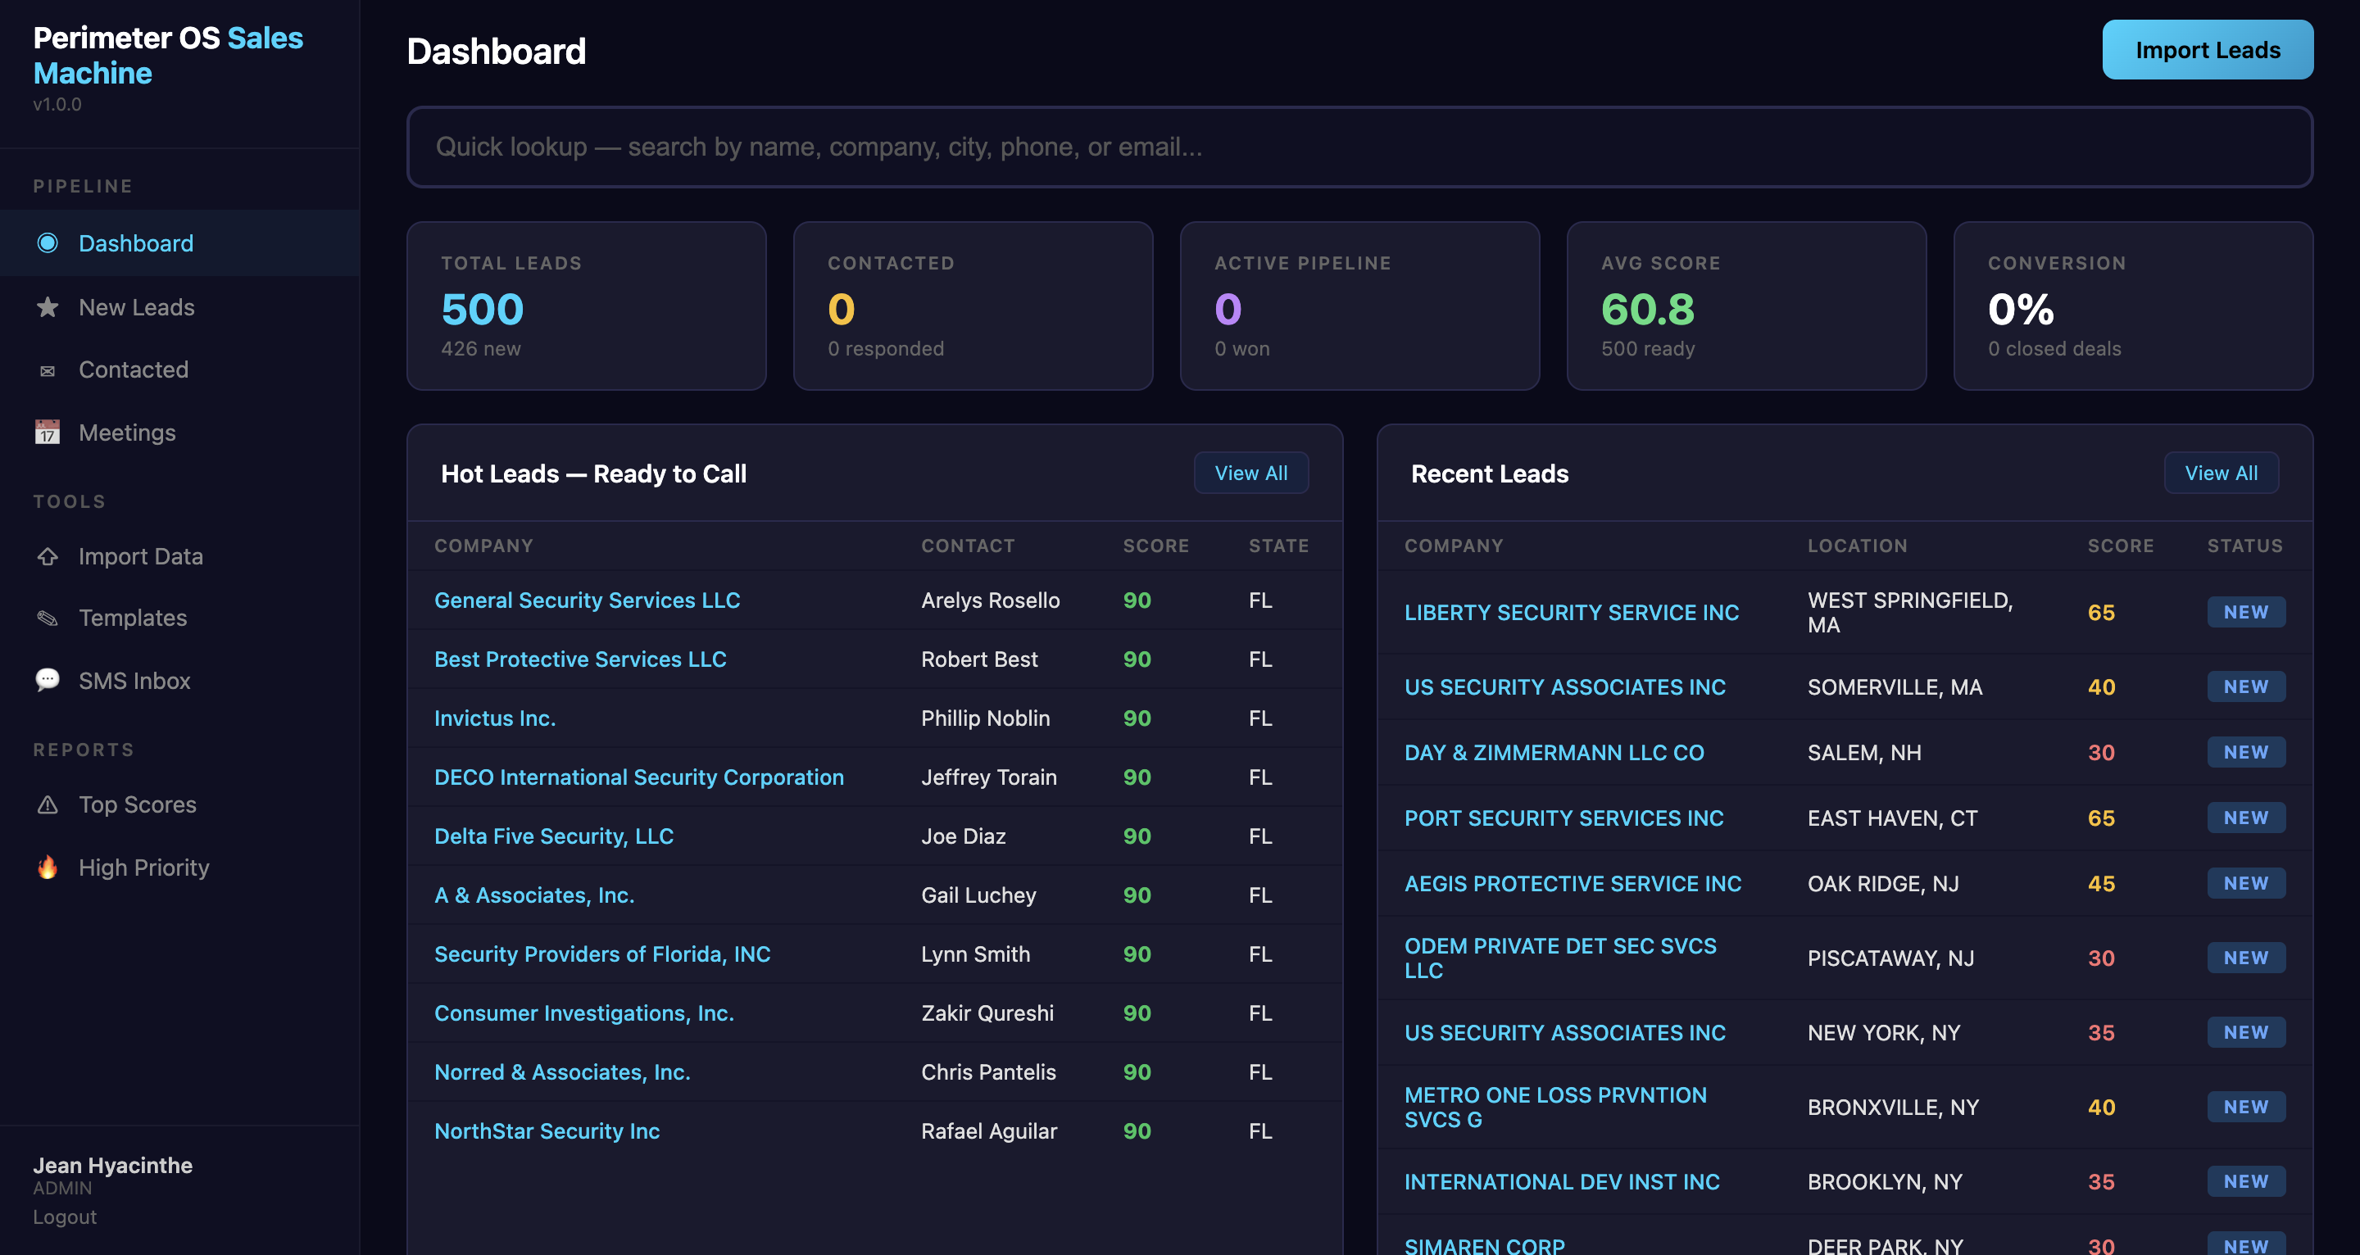Click the Avg Score 60.8 card

click(x=1746, y=306)
